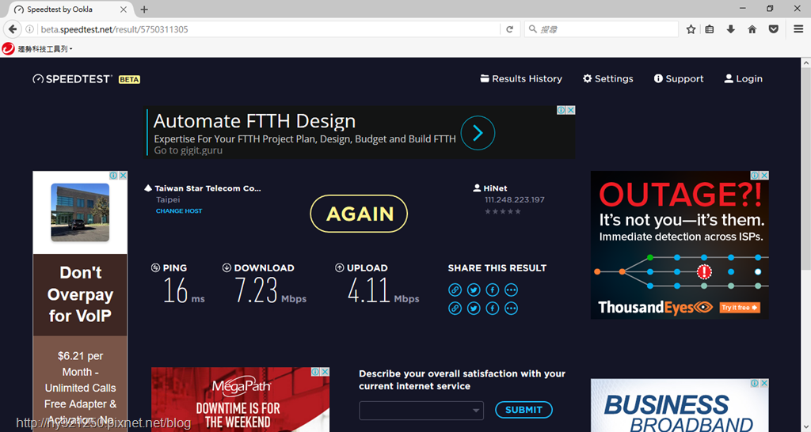This screenshot has width=811, height=432.
Task: Open Results History
Action: pyautogui.click(x=521, y=78)
